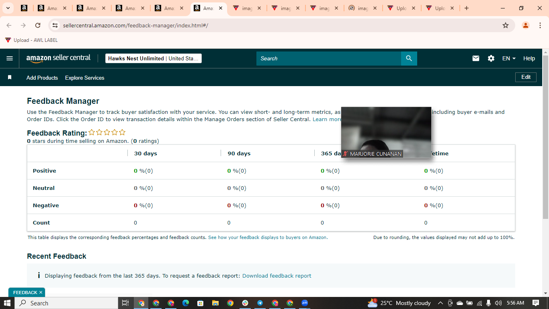Click the microphone tray icon

pyautogui.click(x=489, y=303)
